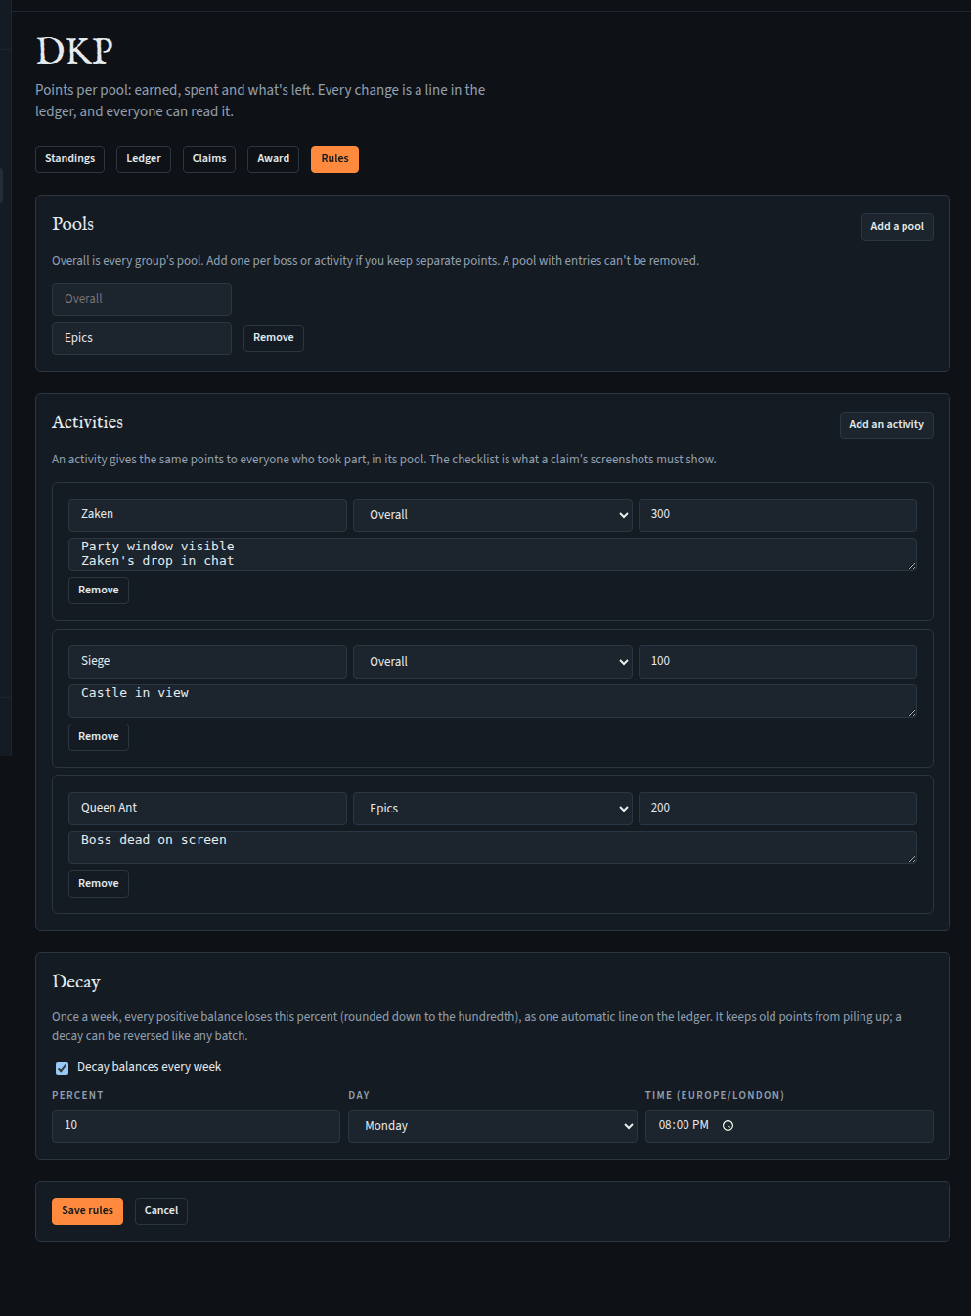Screen dimensions: 971x1316
Task: Save the rules
Action: tap(87, 1211)
